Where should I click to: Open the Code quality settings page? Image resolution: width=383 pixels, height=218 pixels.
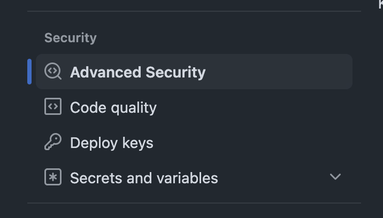coord(113,107)
